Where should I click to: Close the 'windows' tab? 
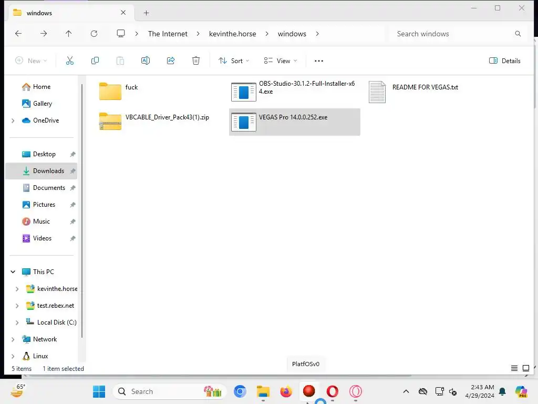tap(123, 13)
